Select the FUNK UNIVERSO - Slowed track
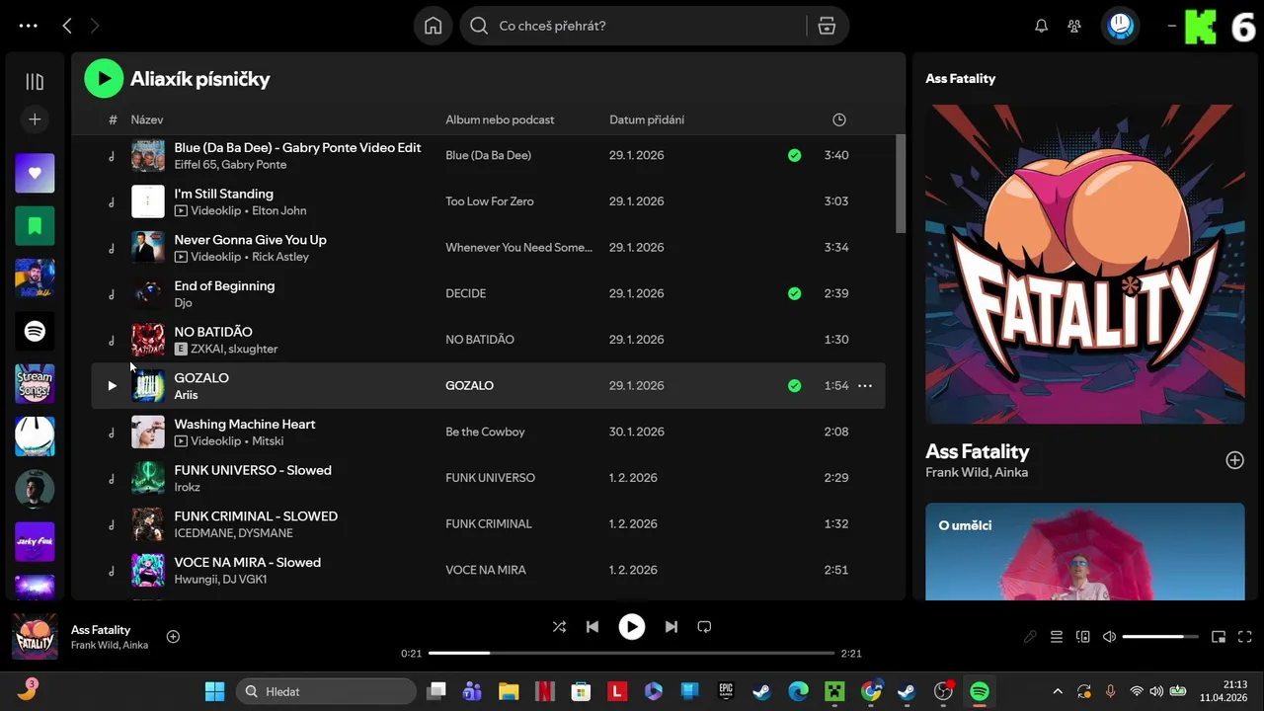 pyautogui.click(x=253, y=470)
